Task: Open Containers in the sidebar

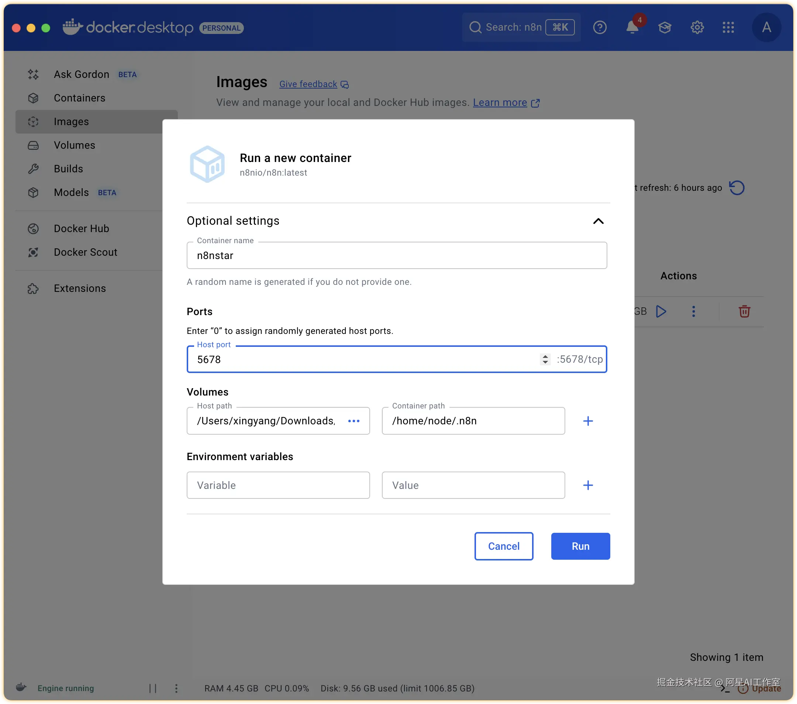Action: tap(80, 98)
